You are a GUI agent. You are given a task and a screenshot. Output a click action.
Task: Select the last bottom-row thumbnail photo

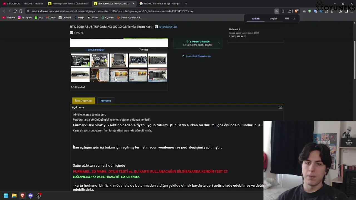pyautogui.click(x=157, y=75)
